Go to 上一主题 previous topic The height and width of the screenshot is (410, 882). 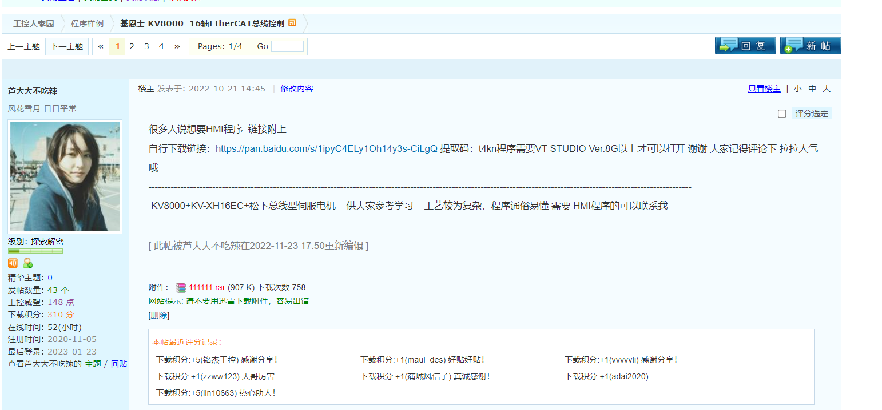pos(24,46)
